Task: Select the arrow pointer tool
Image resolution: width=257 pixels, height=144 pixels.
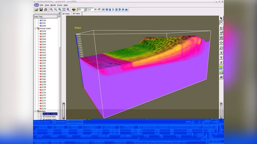Action: pos(221,18)
